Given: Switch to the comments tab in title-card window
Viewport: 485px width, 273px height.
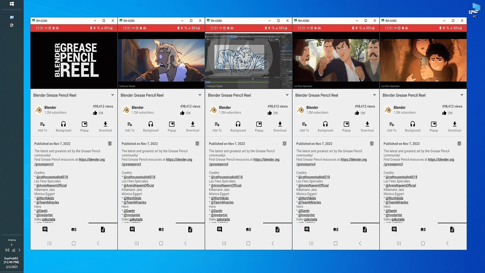Looking at the screenshot, I should [45, 229].
